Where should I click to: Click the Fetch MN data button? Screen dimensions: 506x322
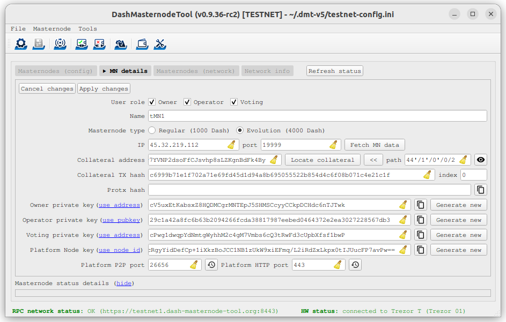point(375,145)
